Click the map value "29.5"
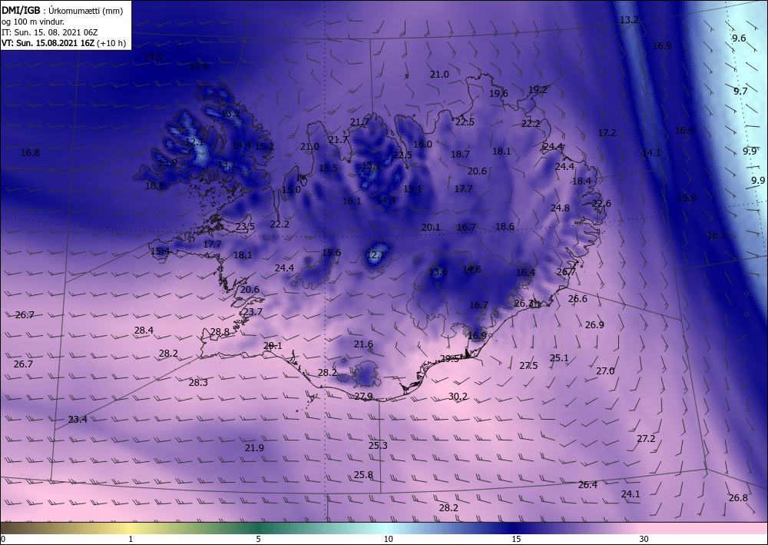This screenshot has height=545, width=768. tap(449, 359)
